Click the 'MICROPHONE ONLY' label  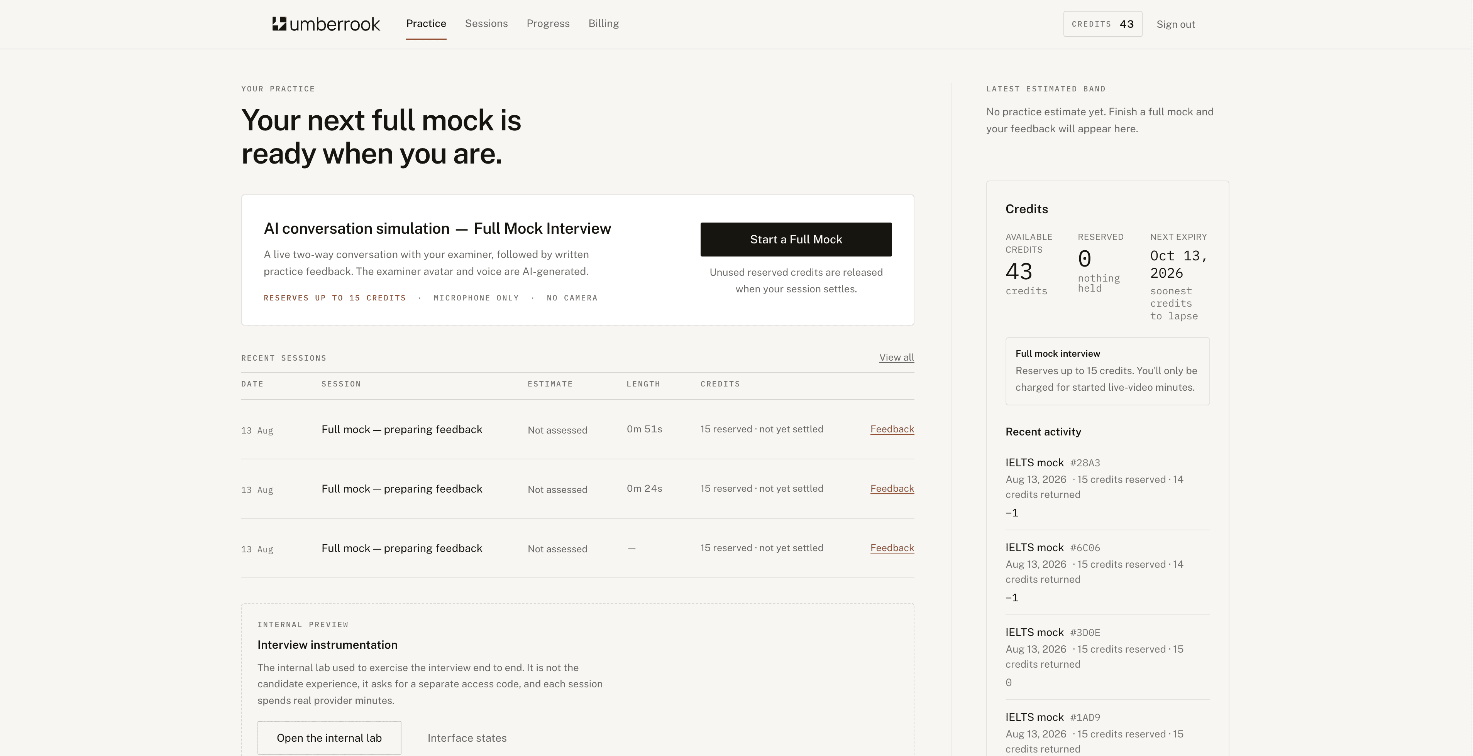coord(476,298)
